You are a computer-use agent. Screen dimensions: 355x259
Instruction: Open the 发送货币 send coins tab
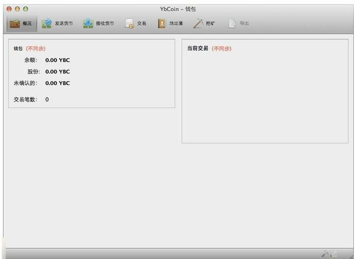coord(57,23)
